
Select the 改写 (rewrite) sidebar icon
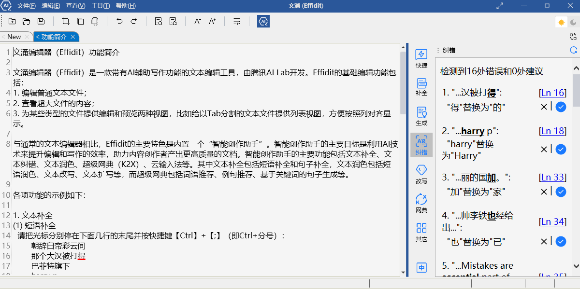pyautogui.click(x=421, y=174)
